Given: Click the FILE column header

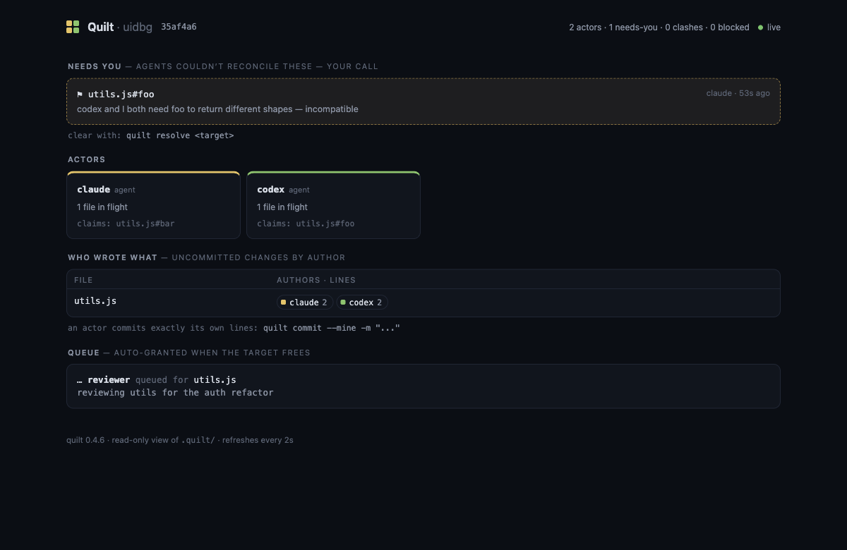Looking at the screenshot, I should click(83, 280).
